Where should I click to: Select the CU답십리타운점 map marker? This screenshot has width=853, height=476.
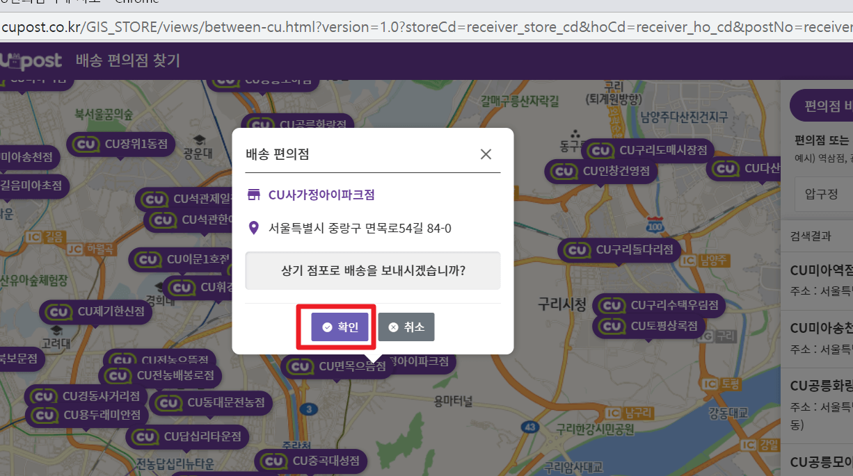click(x=187, y=436)
